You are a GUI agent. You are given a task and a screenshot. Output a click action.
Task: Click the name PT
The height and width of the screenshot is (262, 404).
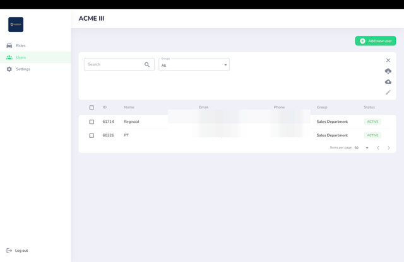[x=126, y=135]
